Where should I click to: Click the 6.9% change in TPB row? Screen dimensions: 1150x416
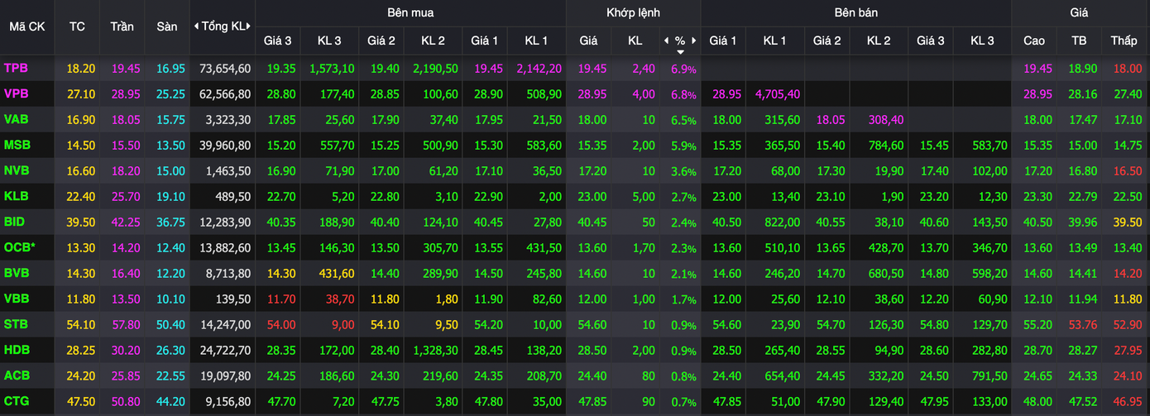pos(683,69)
